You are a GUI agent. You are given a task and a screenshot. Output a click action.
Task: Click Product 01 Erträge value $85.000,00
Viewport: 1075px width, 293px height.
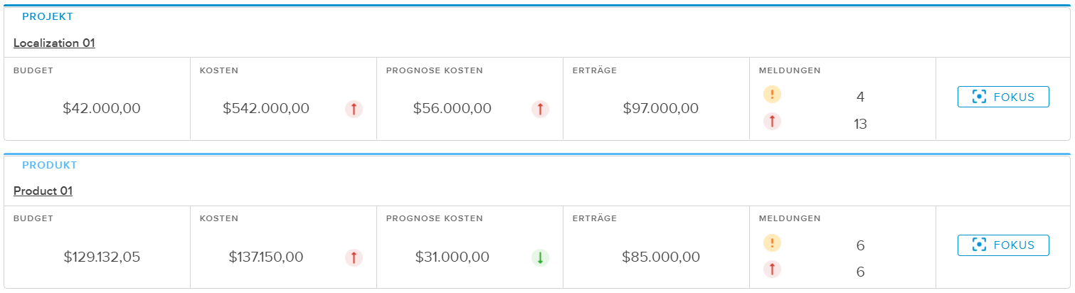[x=661, y=257]
